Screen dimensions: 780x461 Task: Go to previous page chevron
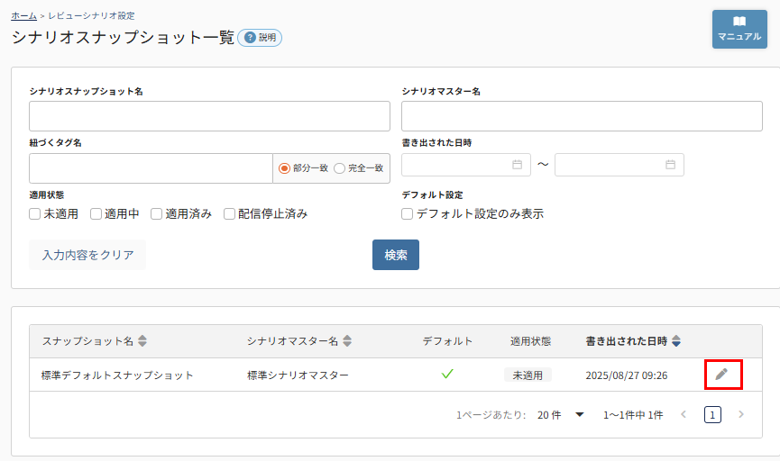(684, 415)
